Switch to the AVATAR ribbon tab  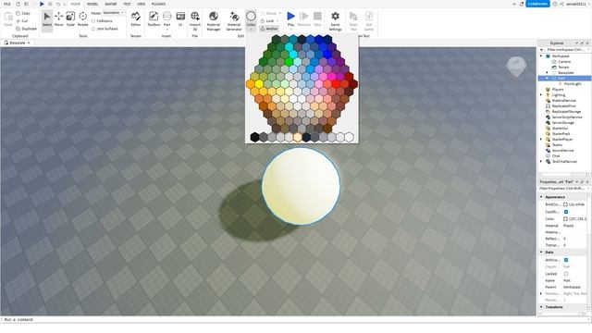[x=111, y=4]
